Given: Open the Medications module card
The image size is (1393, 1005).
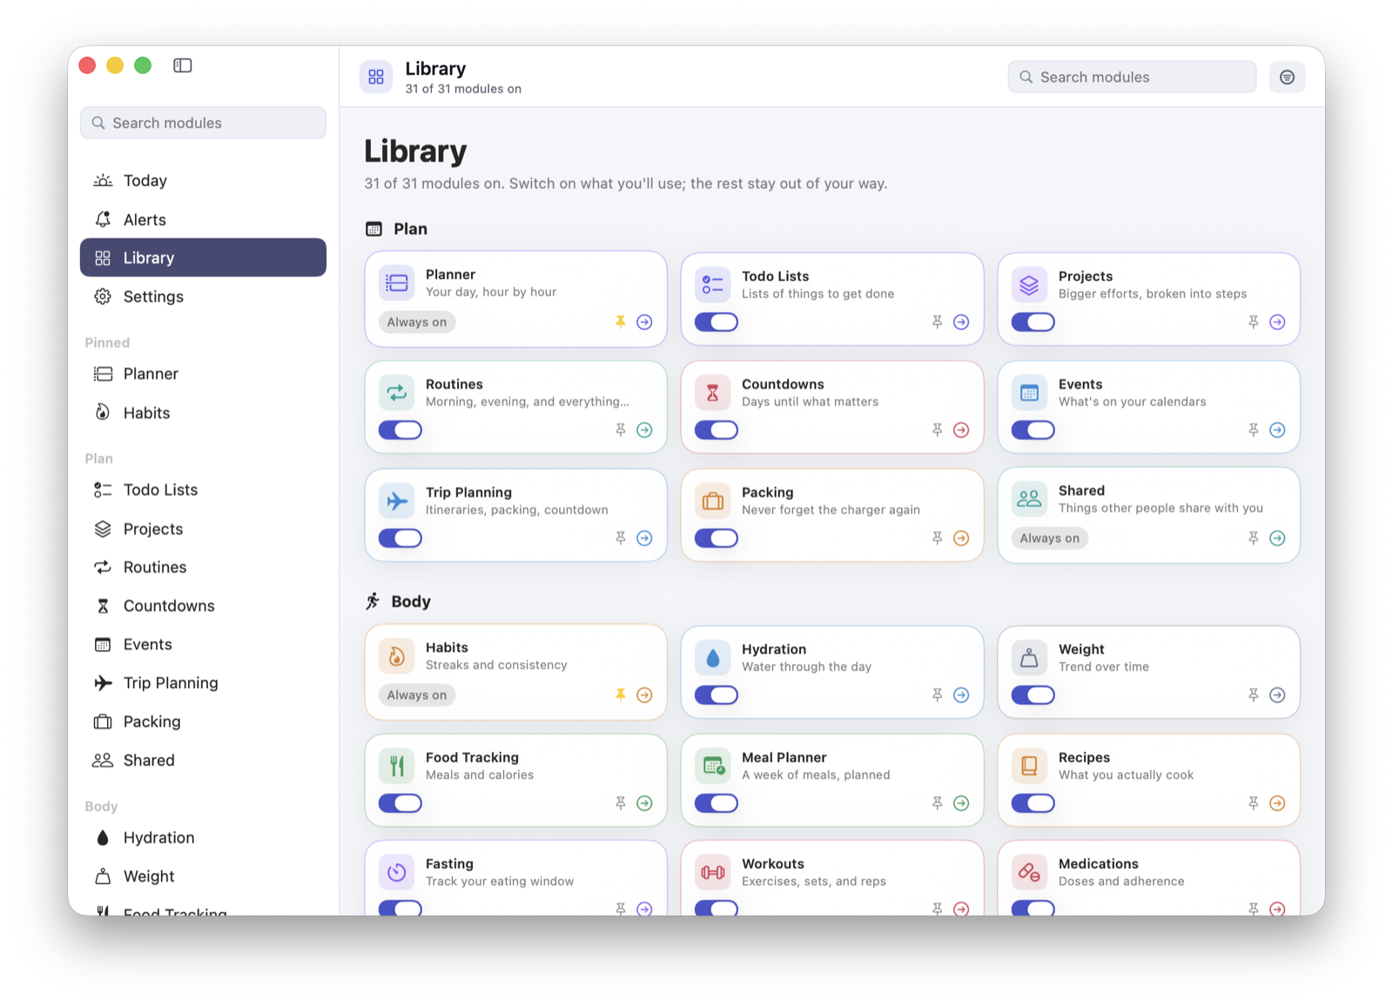Looking at the screenshot, I should [x=1148, y=877].
